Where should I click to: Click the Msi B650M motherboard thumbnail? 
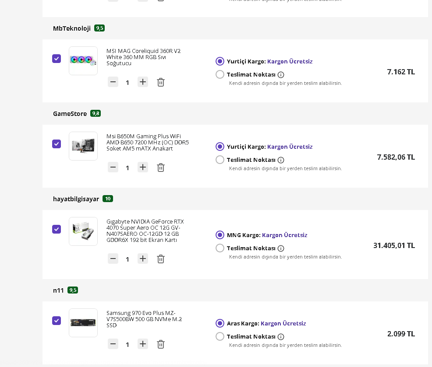click(83, 146)
